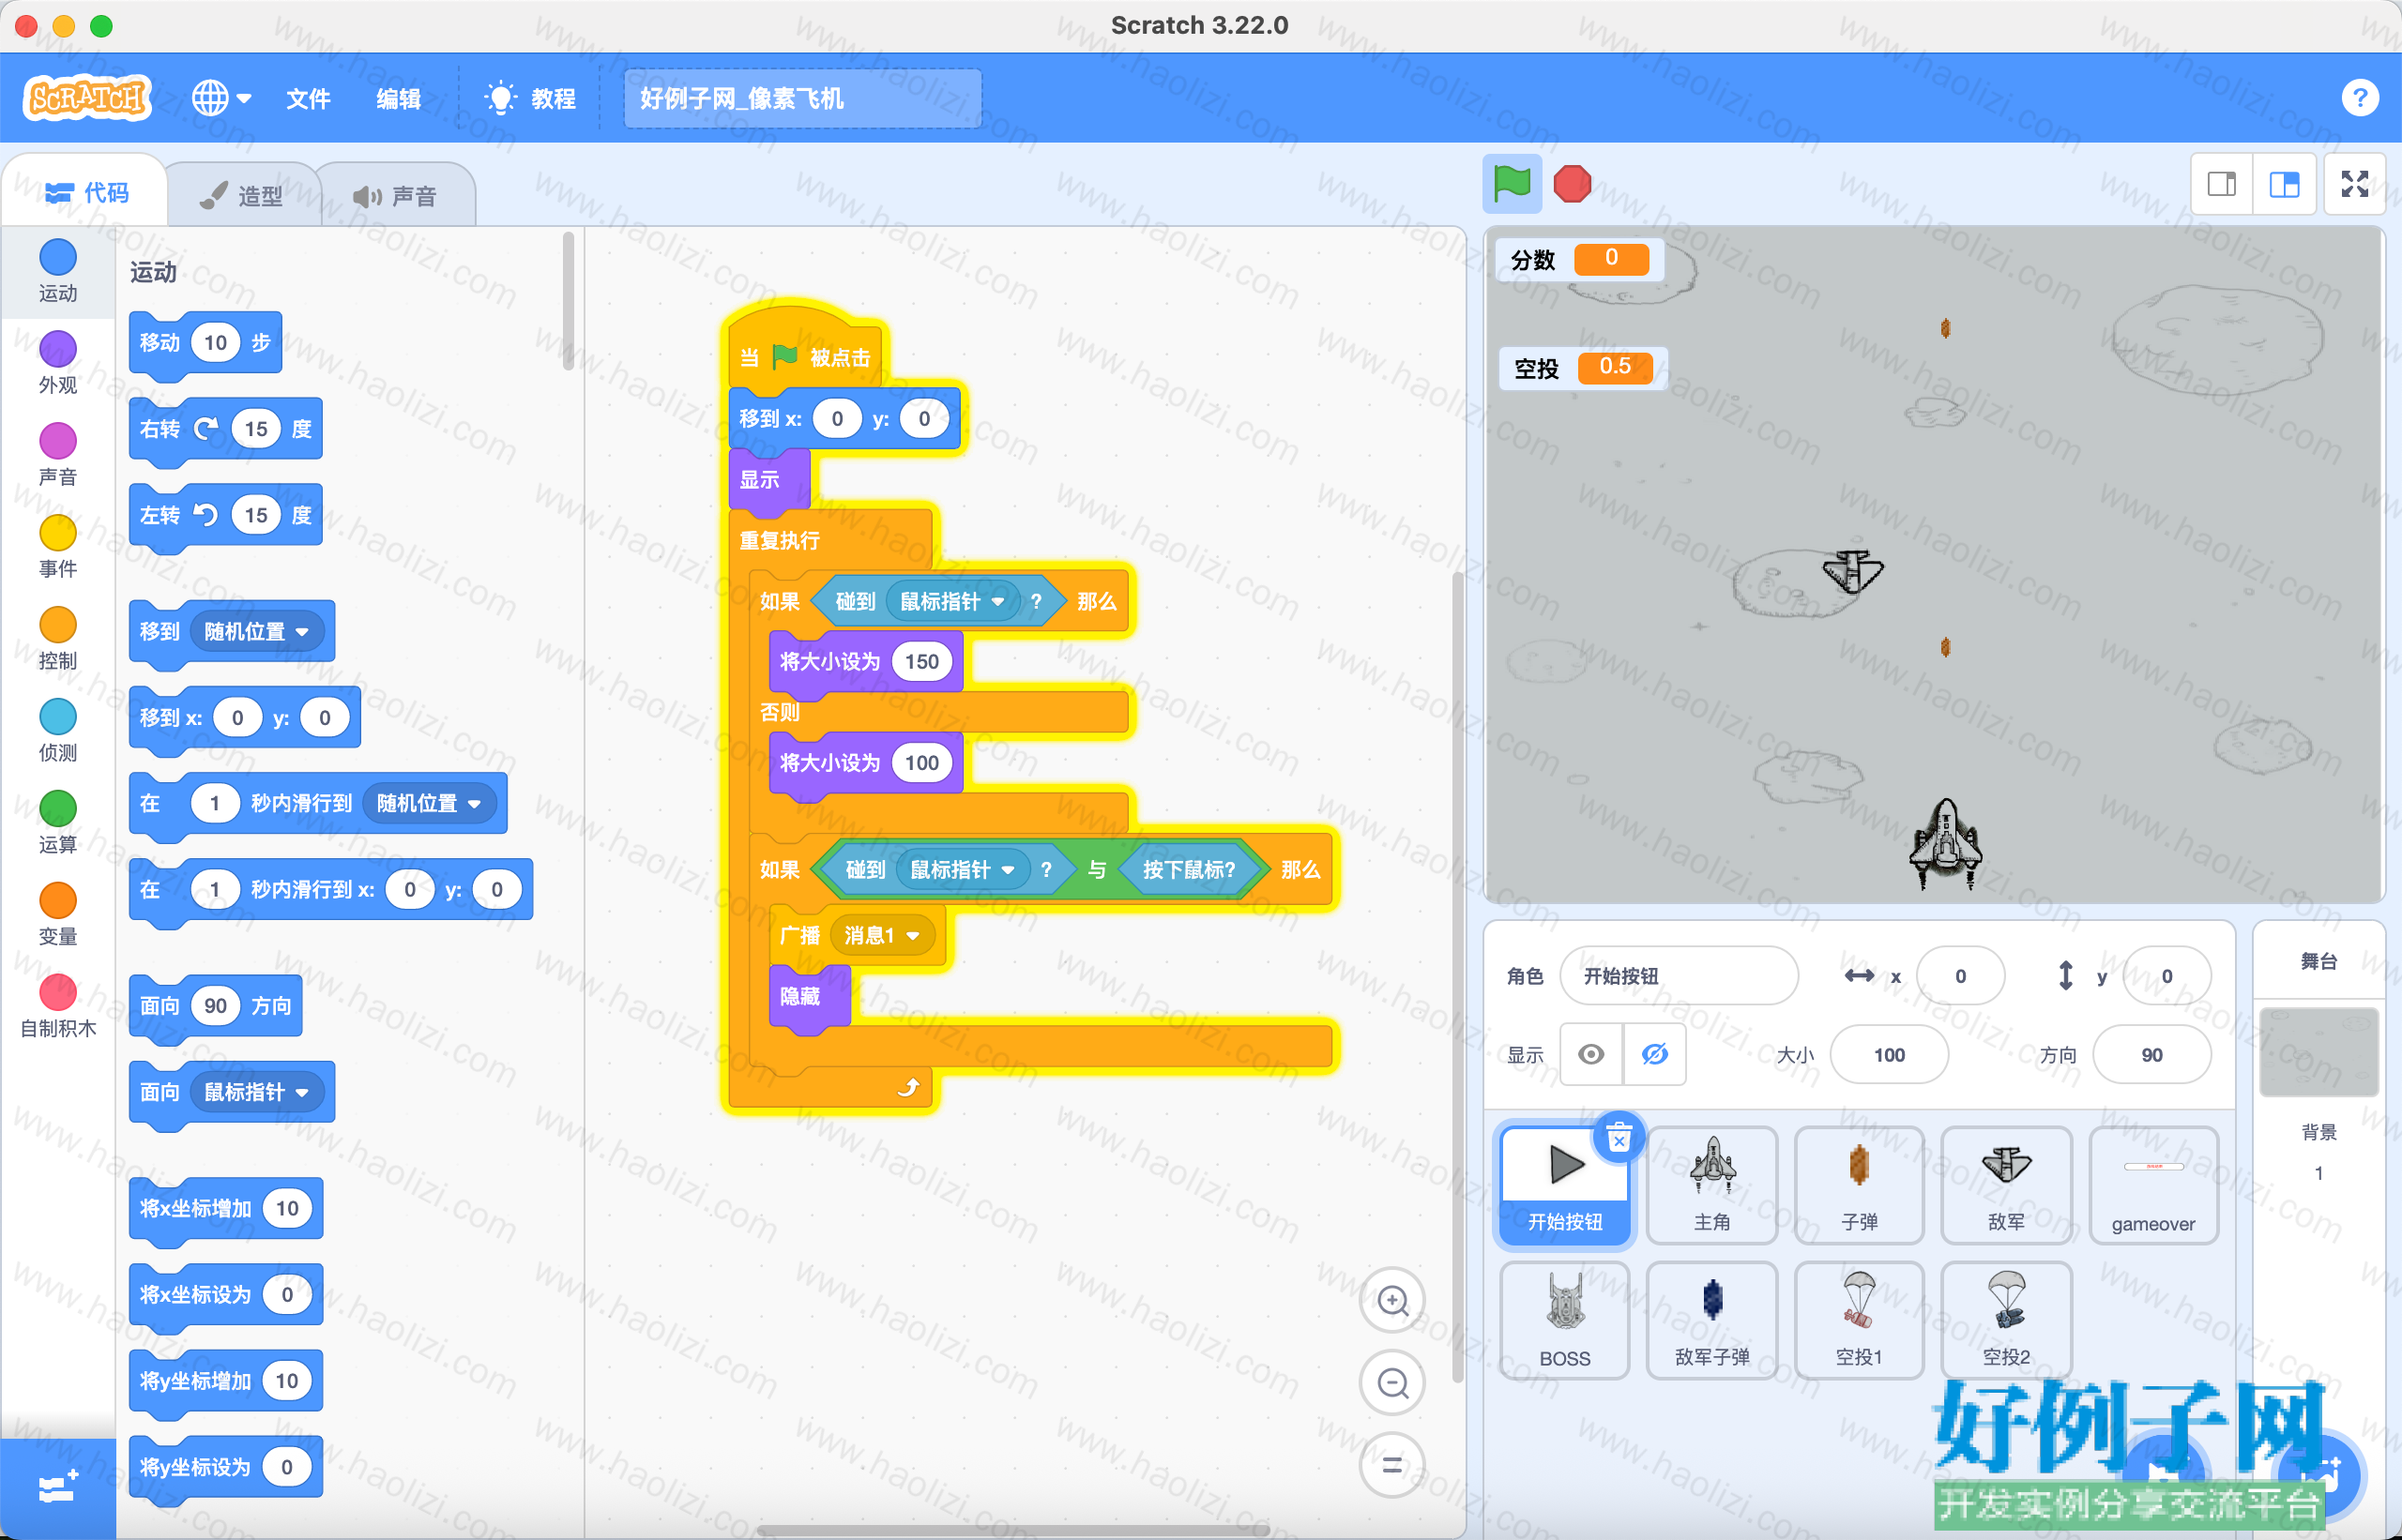Image resolution: width=2402 pixels, height=1540 pixels.
Task: Select the 侦测 block category
Action: pyautogui.click(x=57, y=730)
